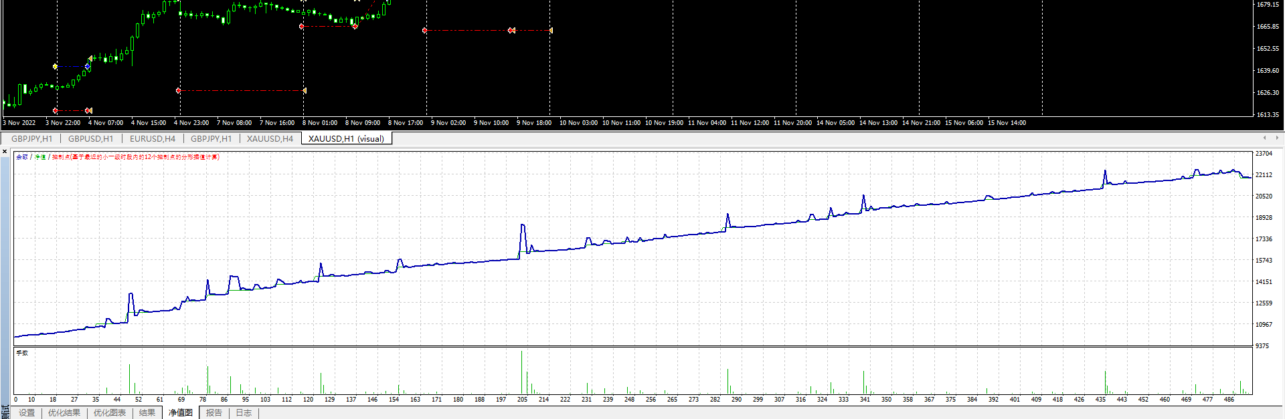Open the EURUSD,H4 chart tab
The image size is (1285, 419).
click(152, 139)
